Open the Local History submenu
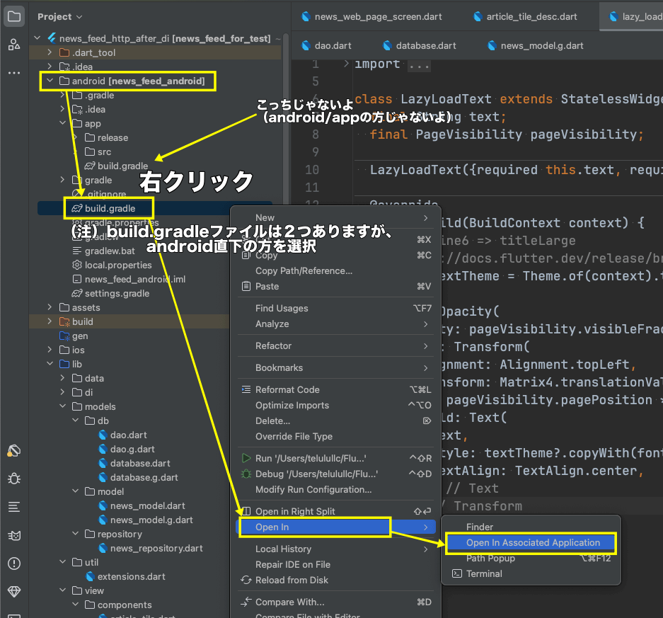The height and width of the screenshot is (618, 663). click(335, 549)
